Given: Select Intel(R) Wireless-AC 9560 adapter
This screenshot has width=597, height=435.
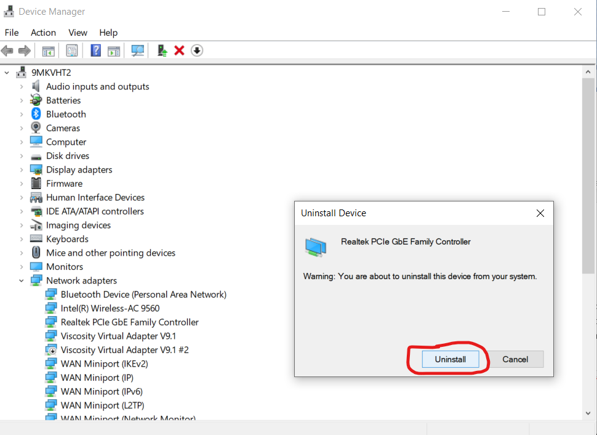Looking at the screenshot, I should 110,308.
